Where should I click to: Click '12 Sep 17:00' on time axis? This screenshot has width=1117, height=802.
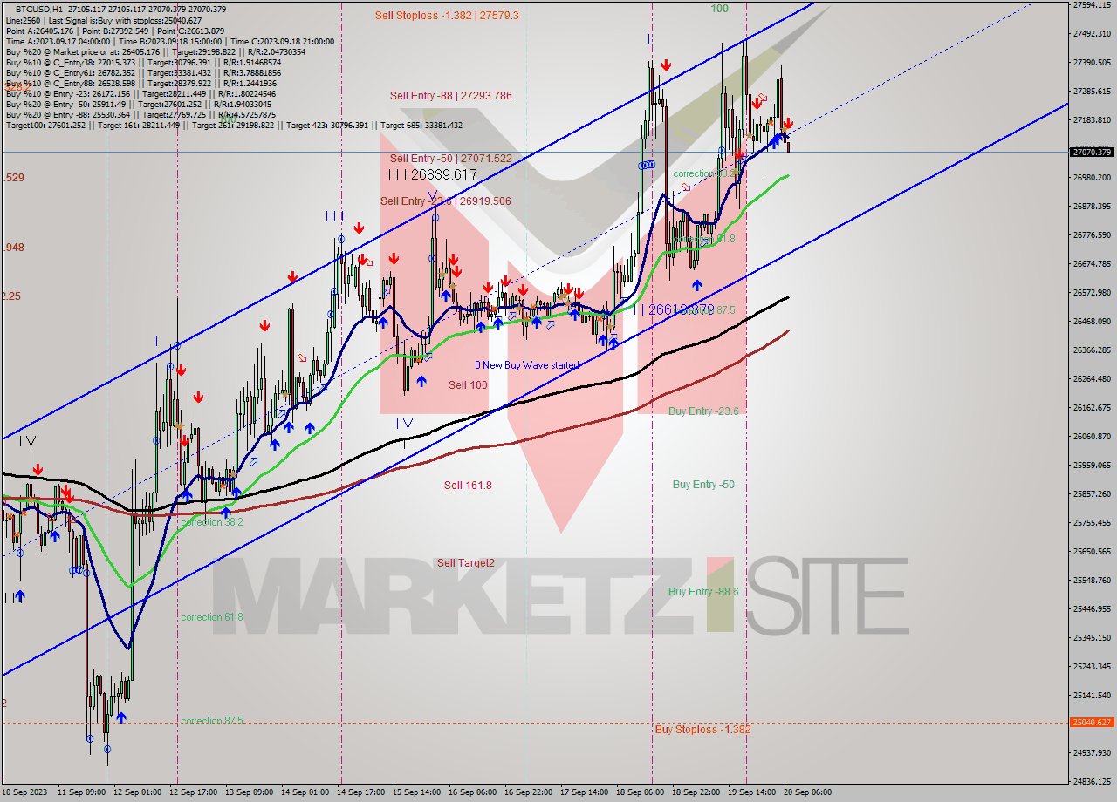pos(194,792)
